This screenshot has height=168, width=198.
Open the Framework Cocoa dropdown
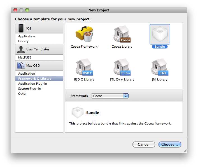[x=110, y=96]
